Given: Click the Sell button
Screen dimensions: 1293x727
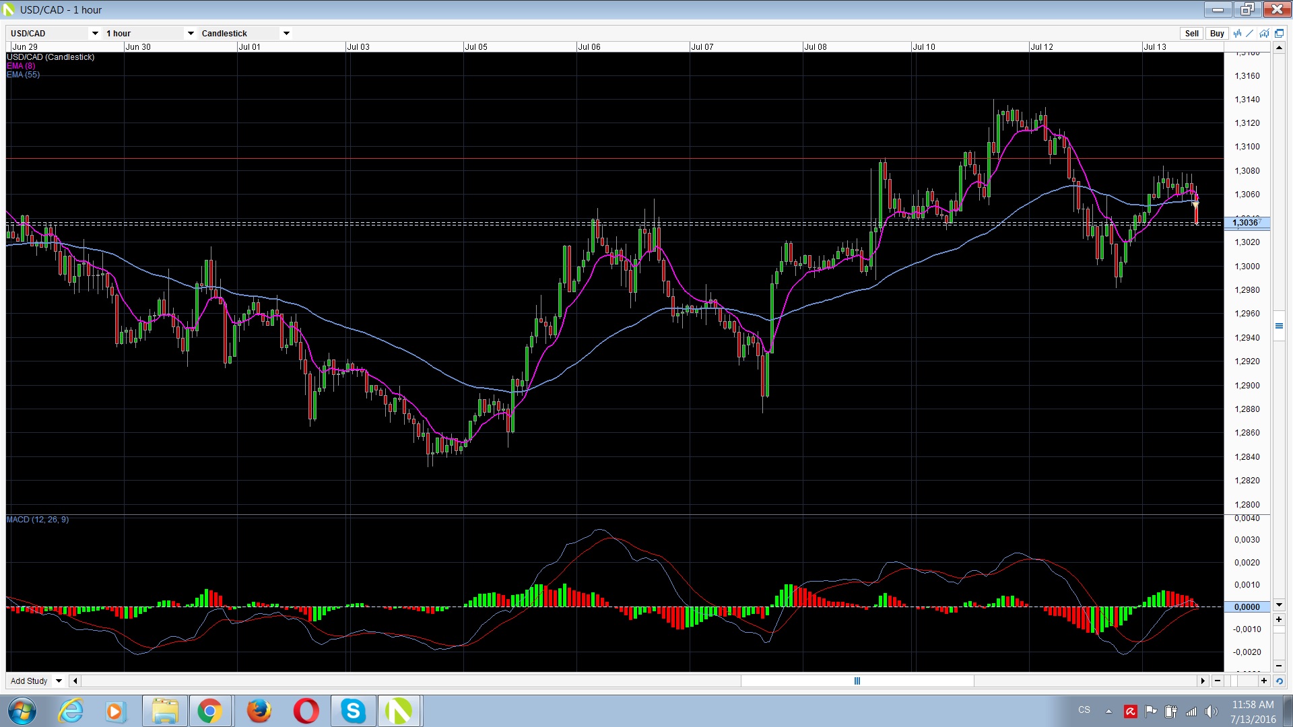Looking at the screenshot, I should 1191,33.
